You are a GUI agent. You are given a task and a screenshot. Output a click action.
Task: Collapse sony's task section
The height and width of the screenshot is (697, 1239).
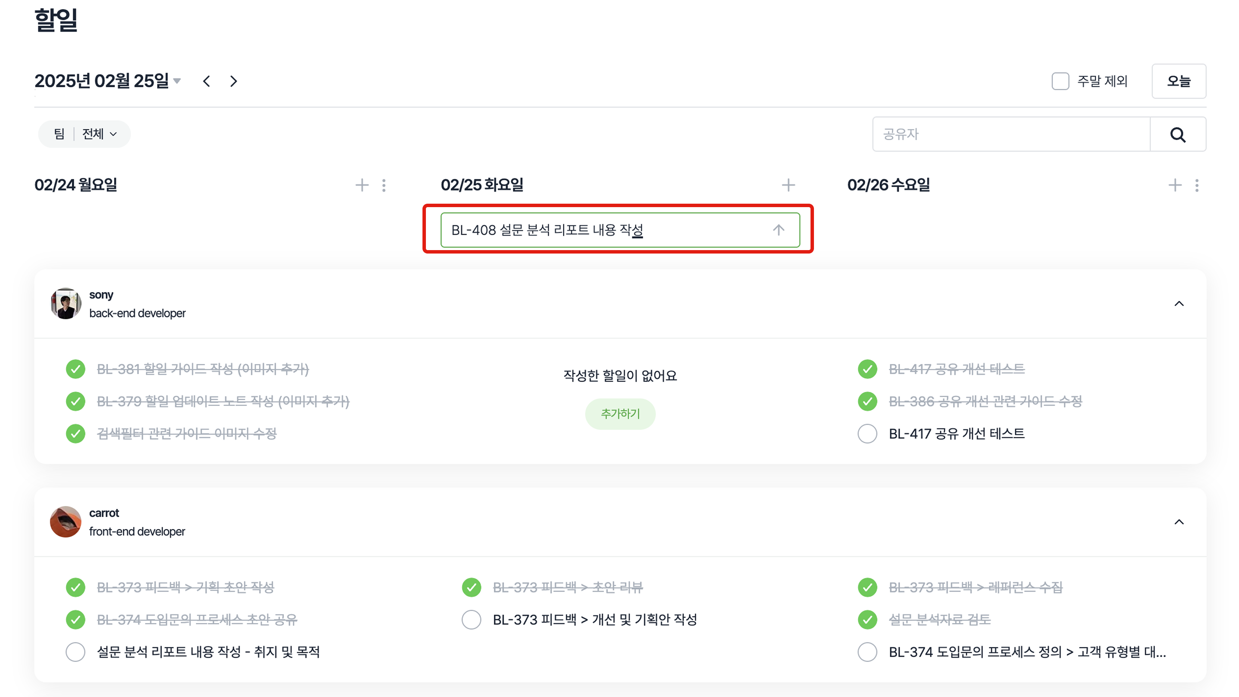[1179, 303]
